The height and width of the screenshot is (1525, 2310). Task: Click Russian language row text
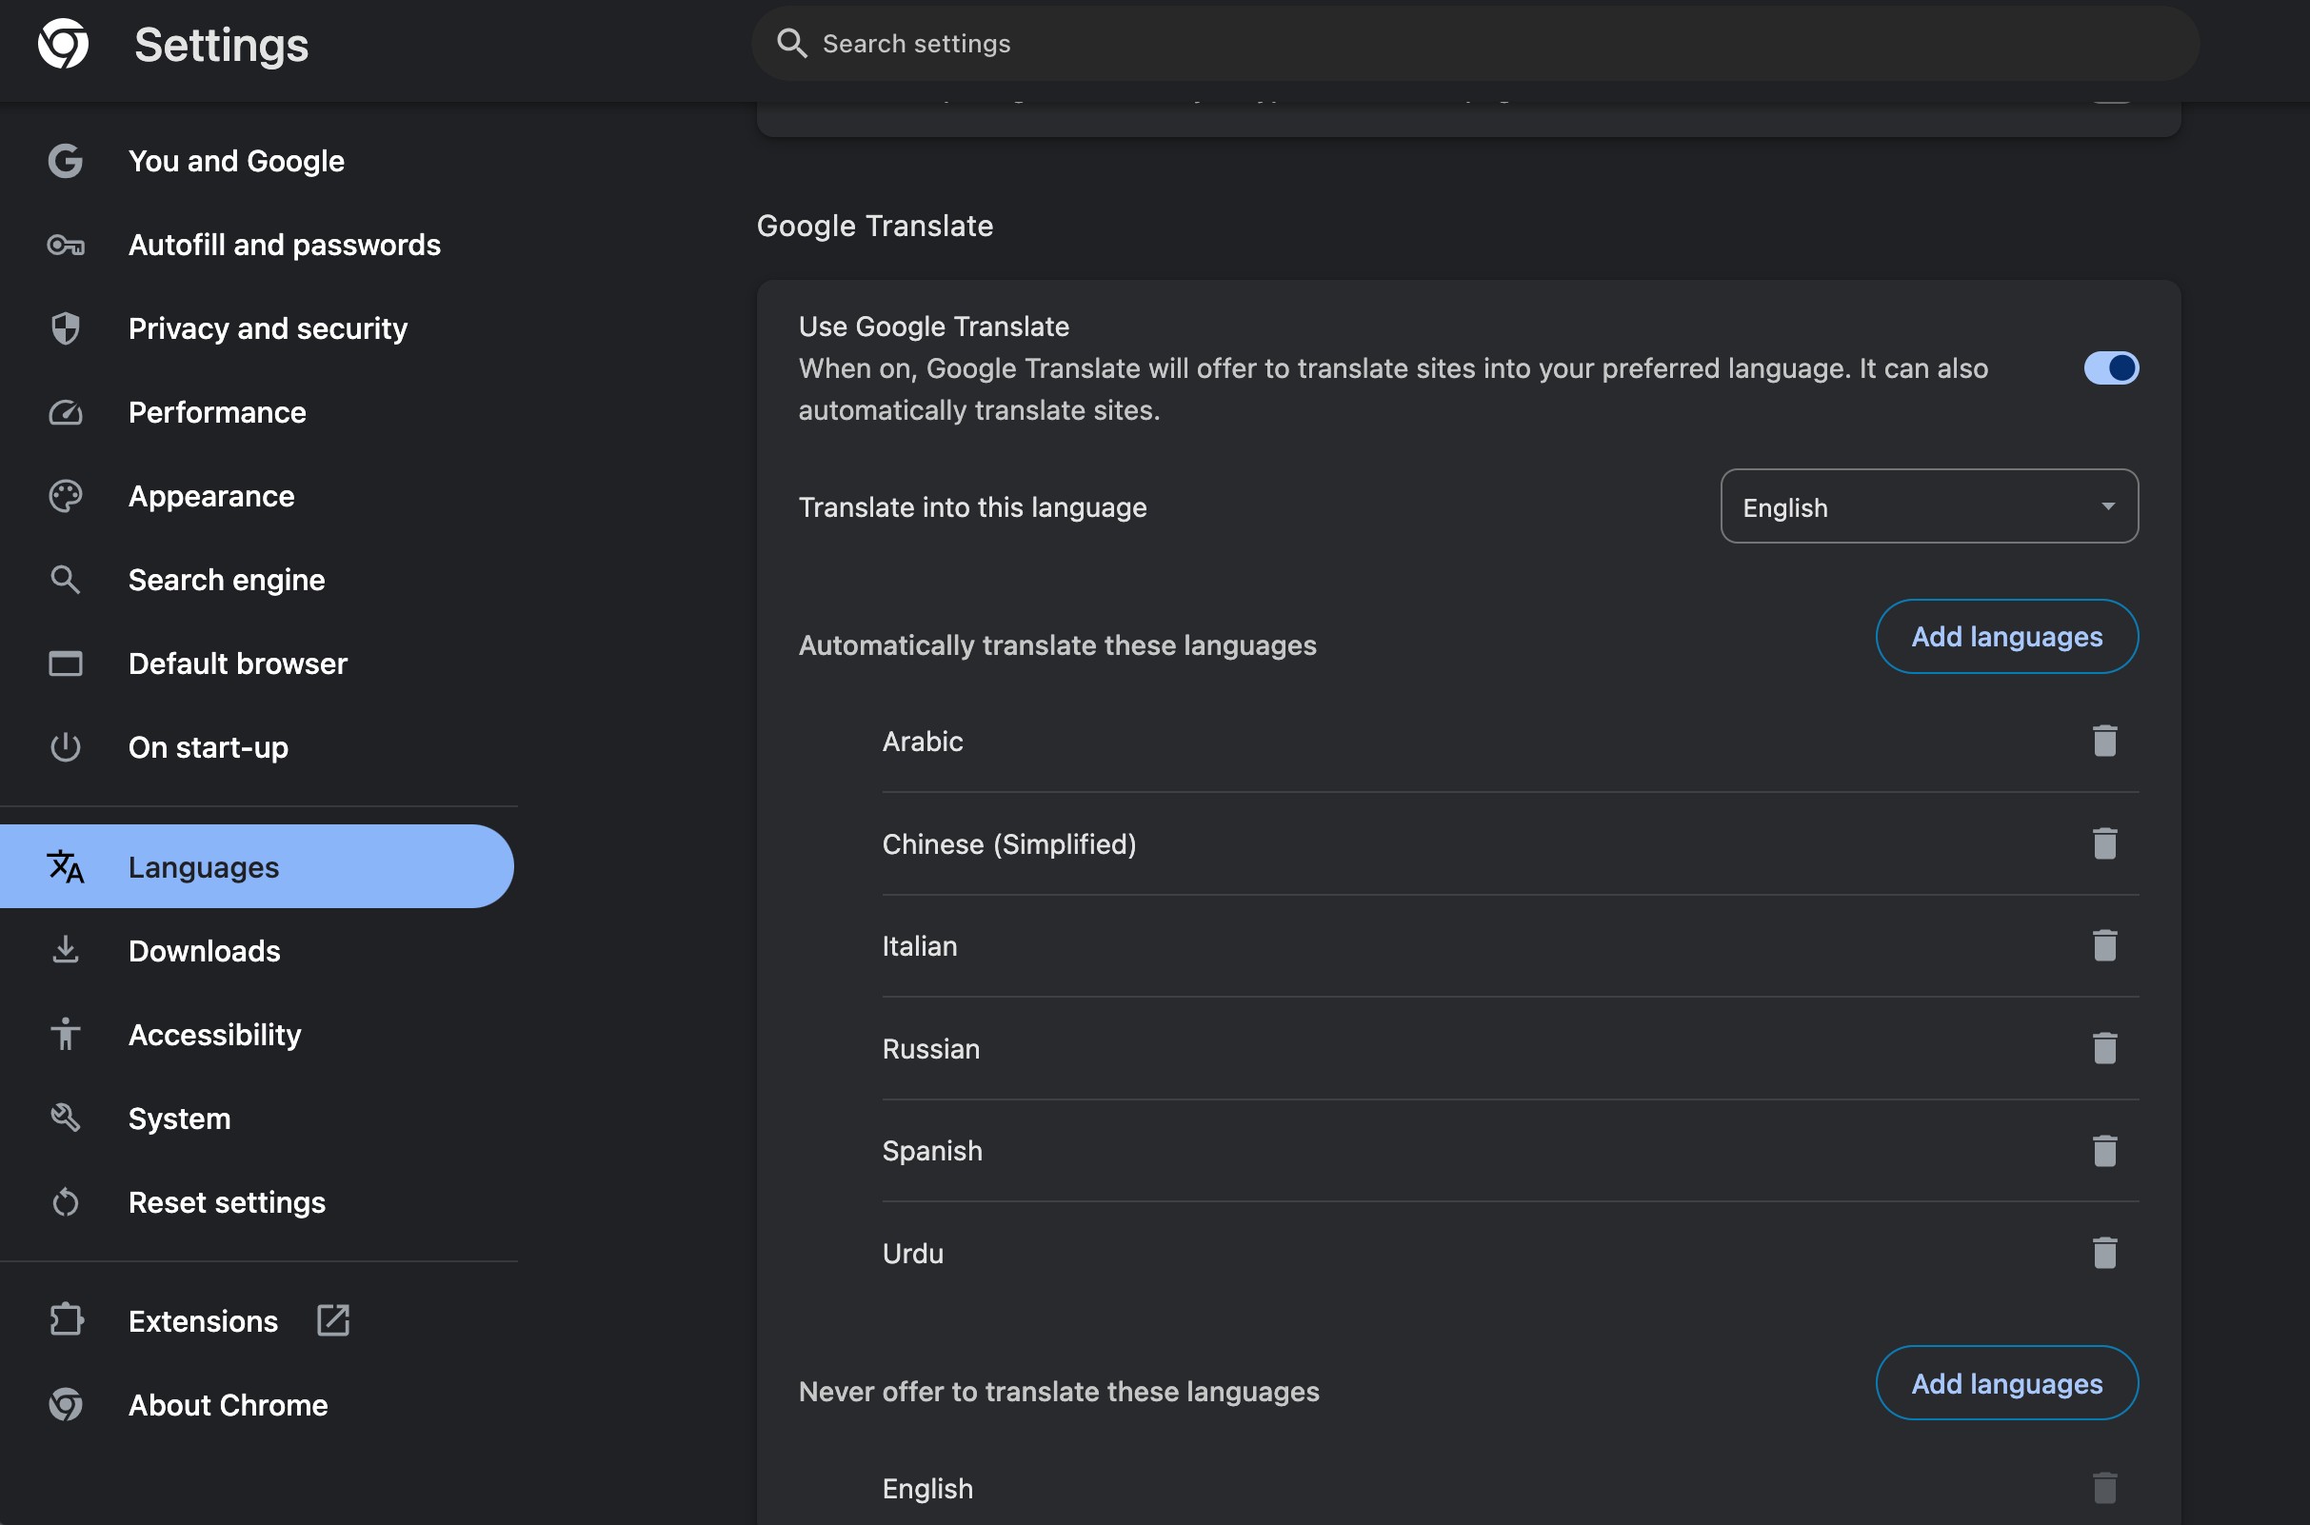pos(931,1048)
